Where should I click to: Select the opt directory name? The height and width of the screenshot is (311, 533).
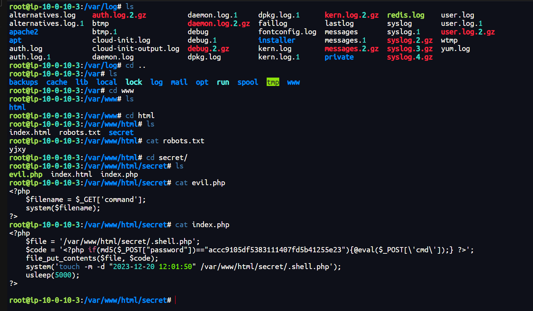(x=202, y=82)
